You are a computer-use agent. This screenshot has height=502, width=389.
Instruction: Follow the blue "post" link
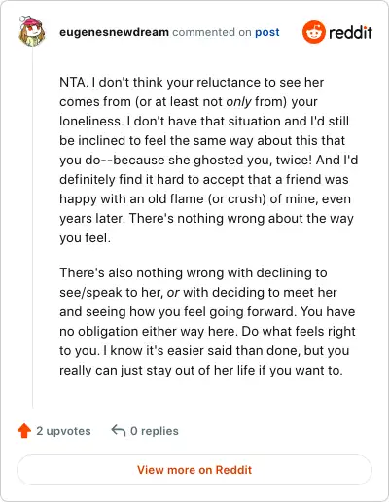click(x=267, y=32)
